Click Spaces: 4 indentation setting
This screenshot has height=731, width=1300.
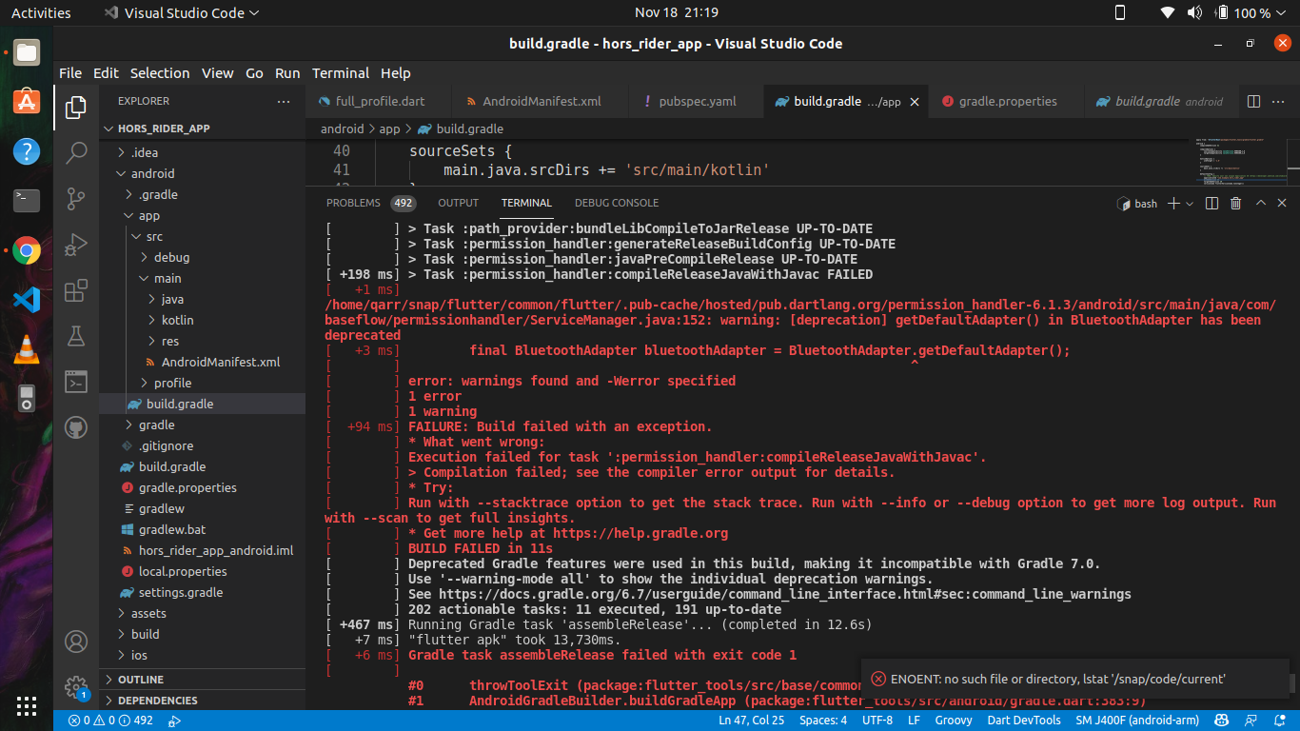click(823, 721)
